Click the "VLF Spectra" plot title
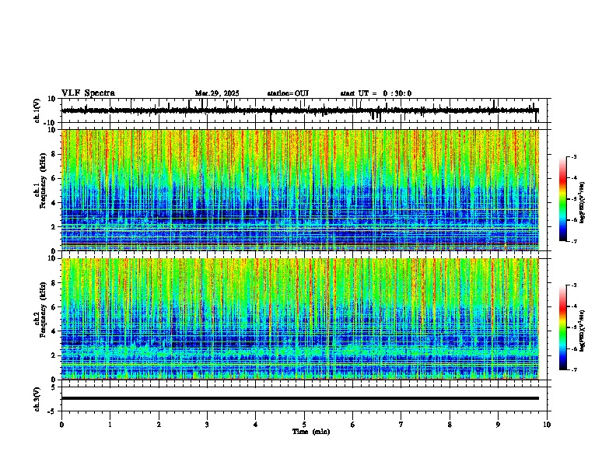This screenshot has width=616, height=476. pyautogui.click(x=88, y=93)
